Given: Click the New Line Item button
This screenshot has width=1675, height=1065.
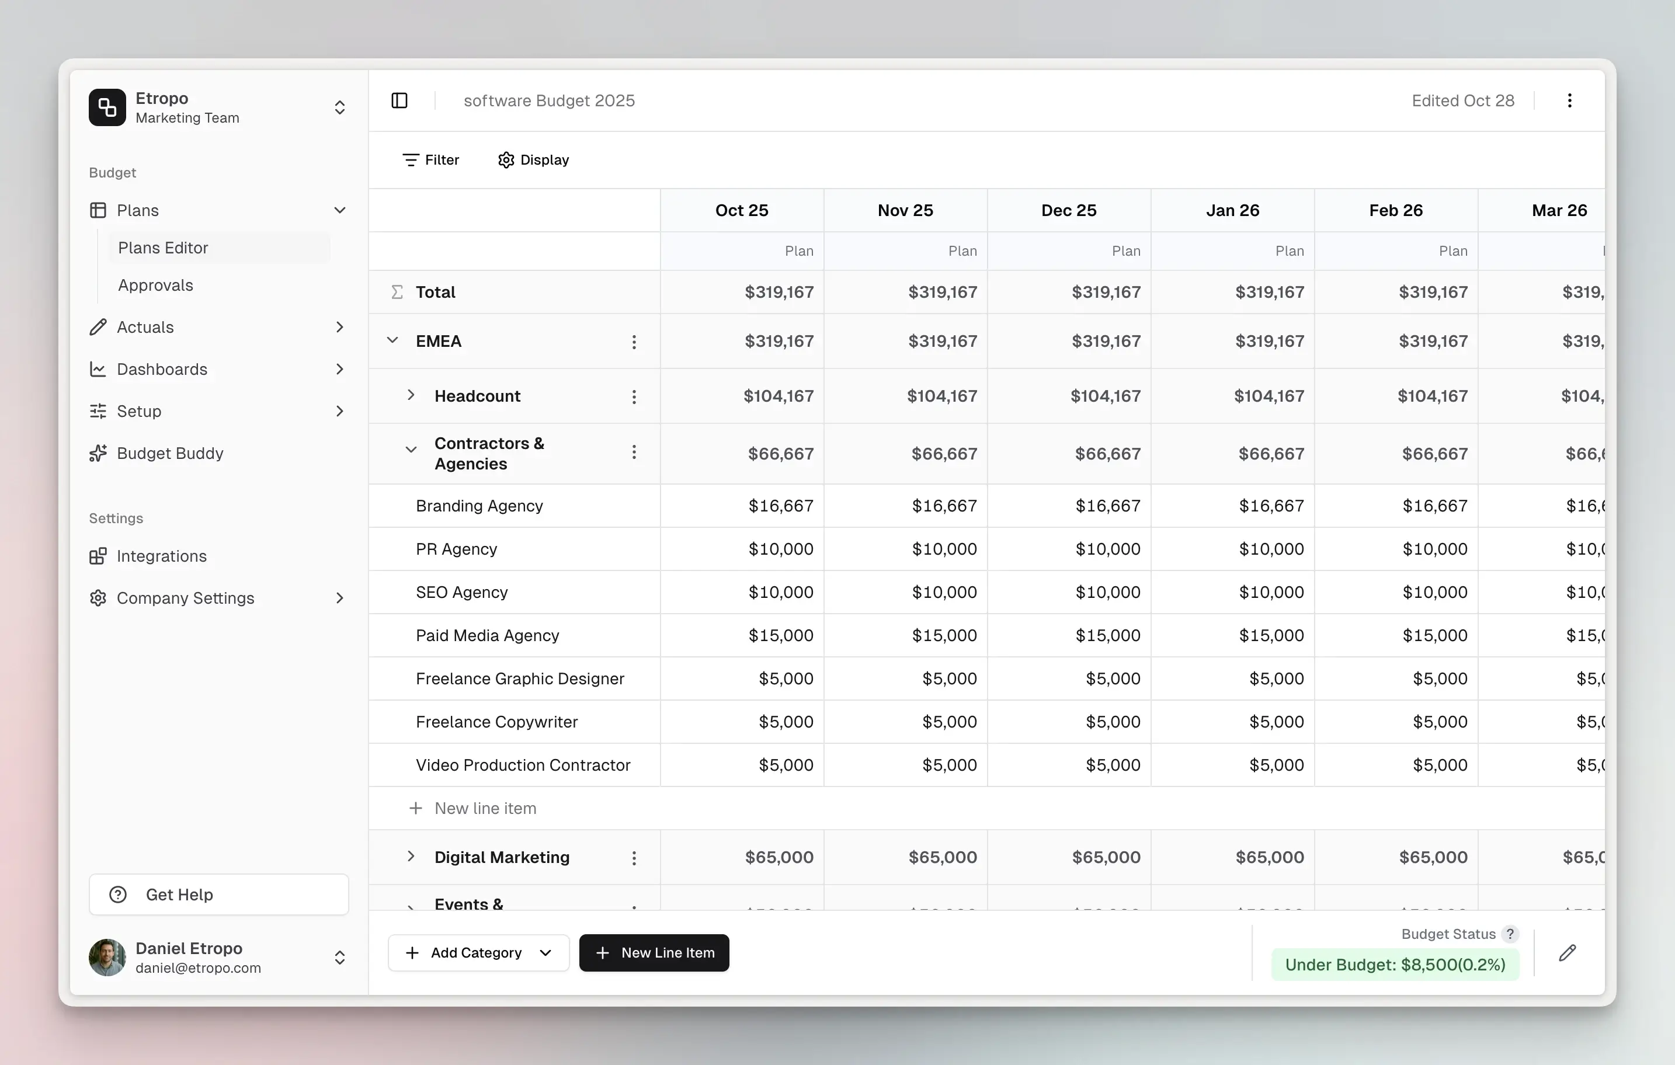Looking at the screenshot, I should coord(653,952).
